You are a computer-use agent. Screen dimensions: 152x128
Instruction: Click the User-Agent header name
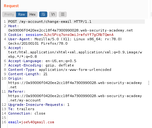pos(19,39)
